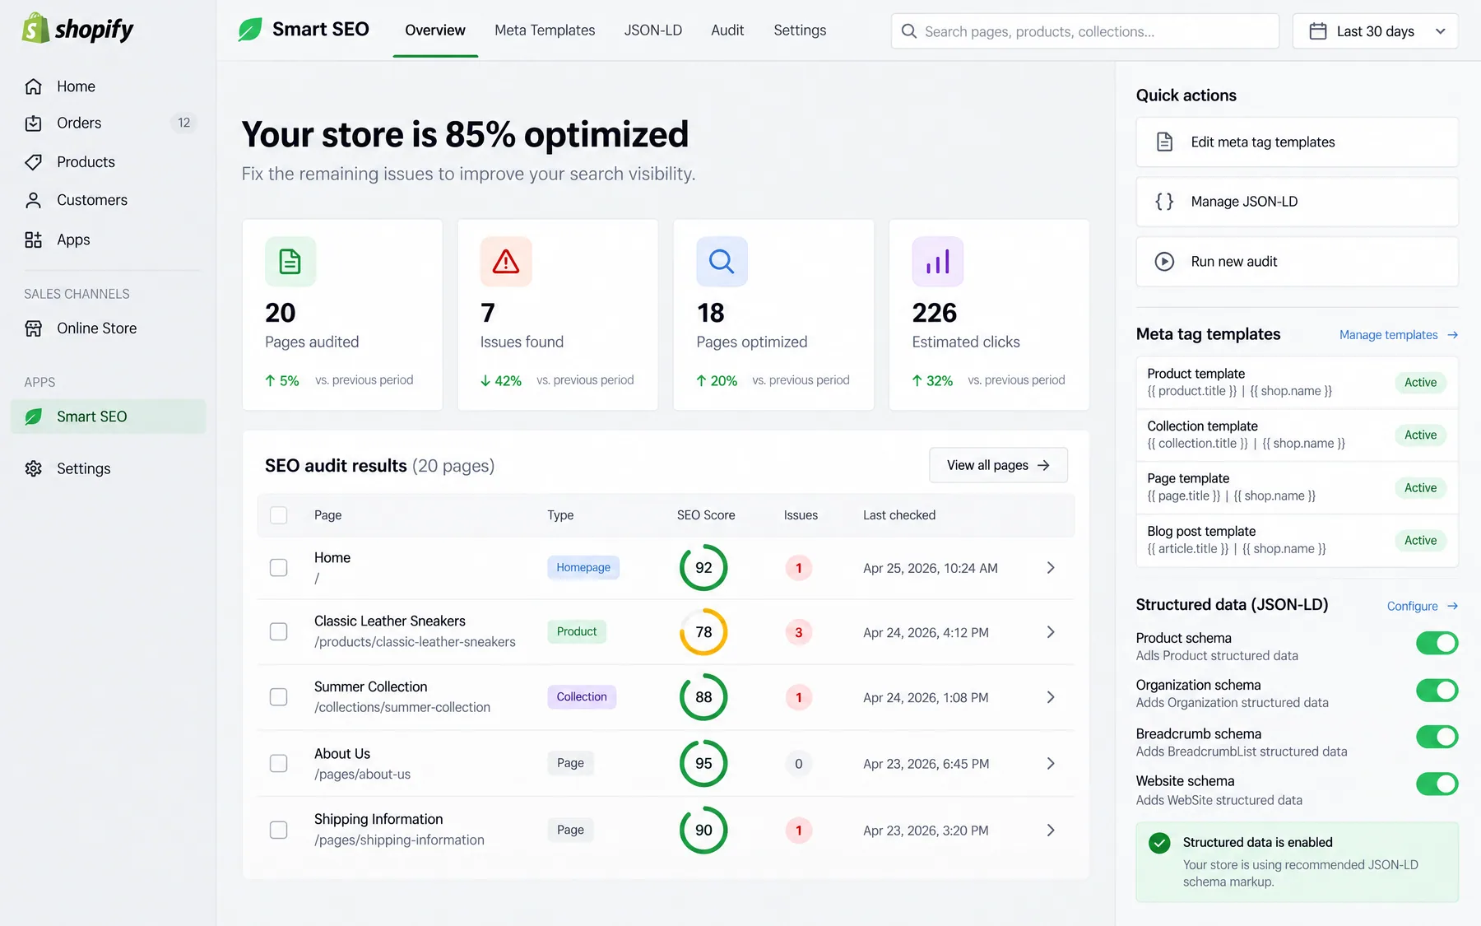Tick the Summer Collection row checkbox
Viewport: 1481px width, 926px height.
pos(279,697)
